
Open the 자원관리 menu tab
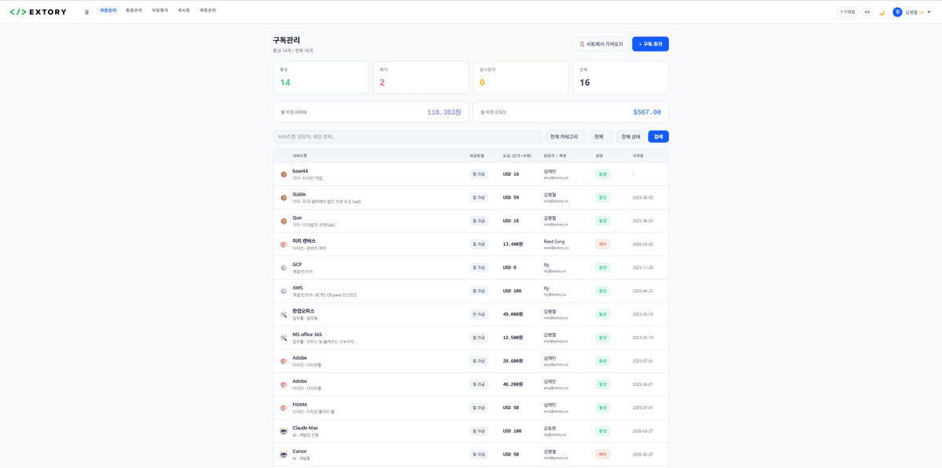108,11
